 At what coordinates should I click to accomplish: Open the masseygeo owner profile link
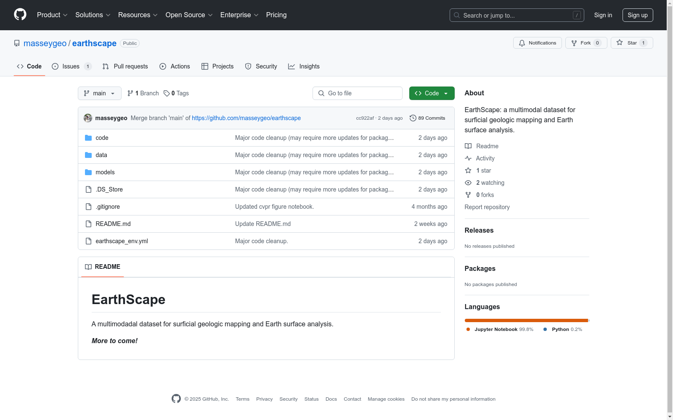(x=45, y=43)
